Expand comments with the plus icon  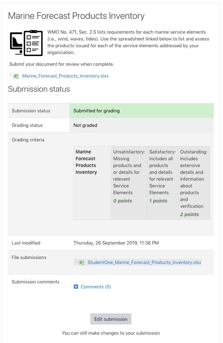(x=76, y=287)
